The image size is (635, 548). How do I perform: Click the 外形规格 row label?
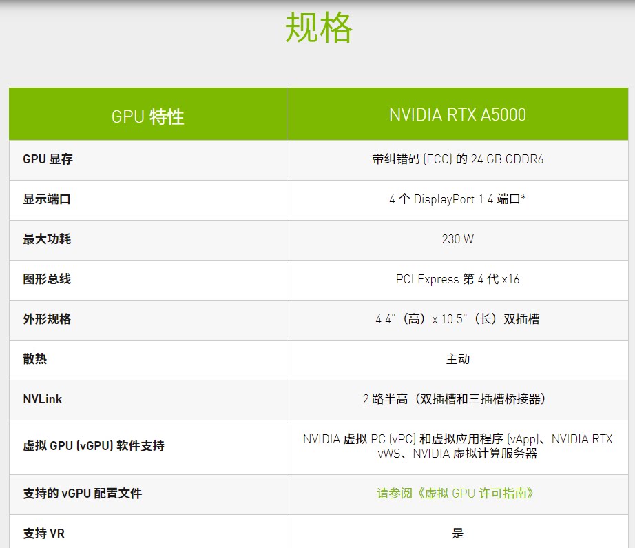pyautogui.click(x=47, y=319)
